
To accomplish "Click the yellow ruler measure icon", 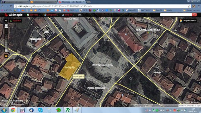I will tap(6, 56).
